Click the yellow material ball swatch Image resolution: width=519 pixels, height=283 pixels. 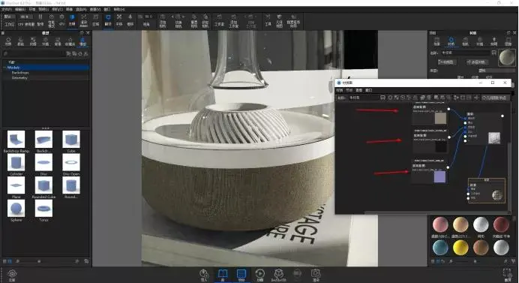point(460,247)
